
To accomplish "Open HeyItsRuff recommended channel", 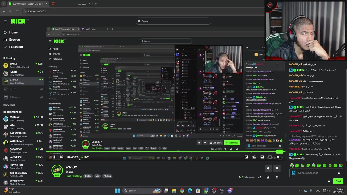I will point(23,166).
